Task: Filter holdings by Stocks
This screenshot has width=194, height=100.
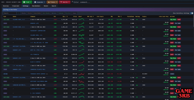Action: pyautogui.click(x=24, y=13)
